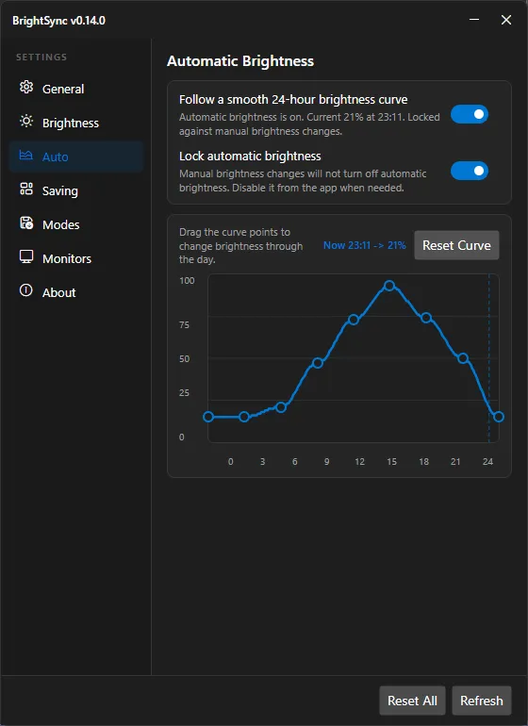This screenshot has width=528, height=726.
Task: Click the 'Now 23:11 -> 21%' status text
Action: tap(365, 245)
